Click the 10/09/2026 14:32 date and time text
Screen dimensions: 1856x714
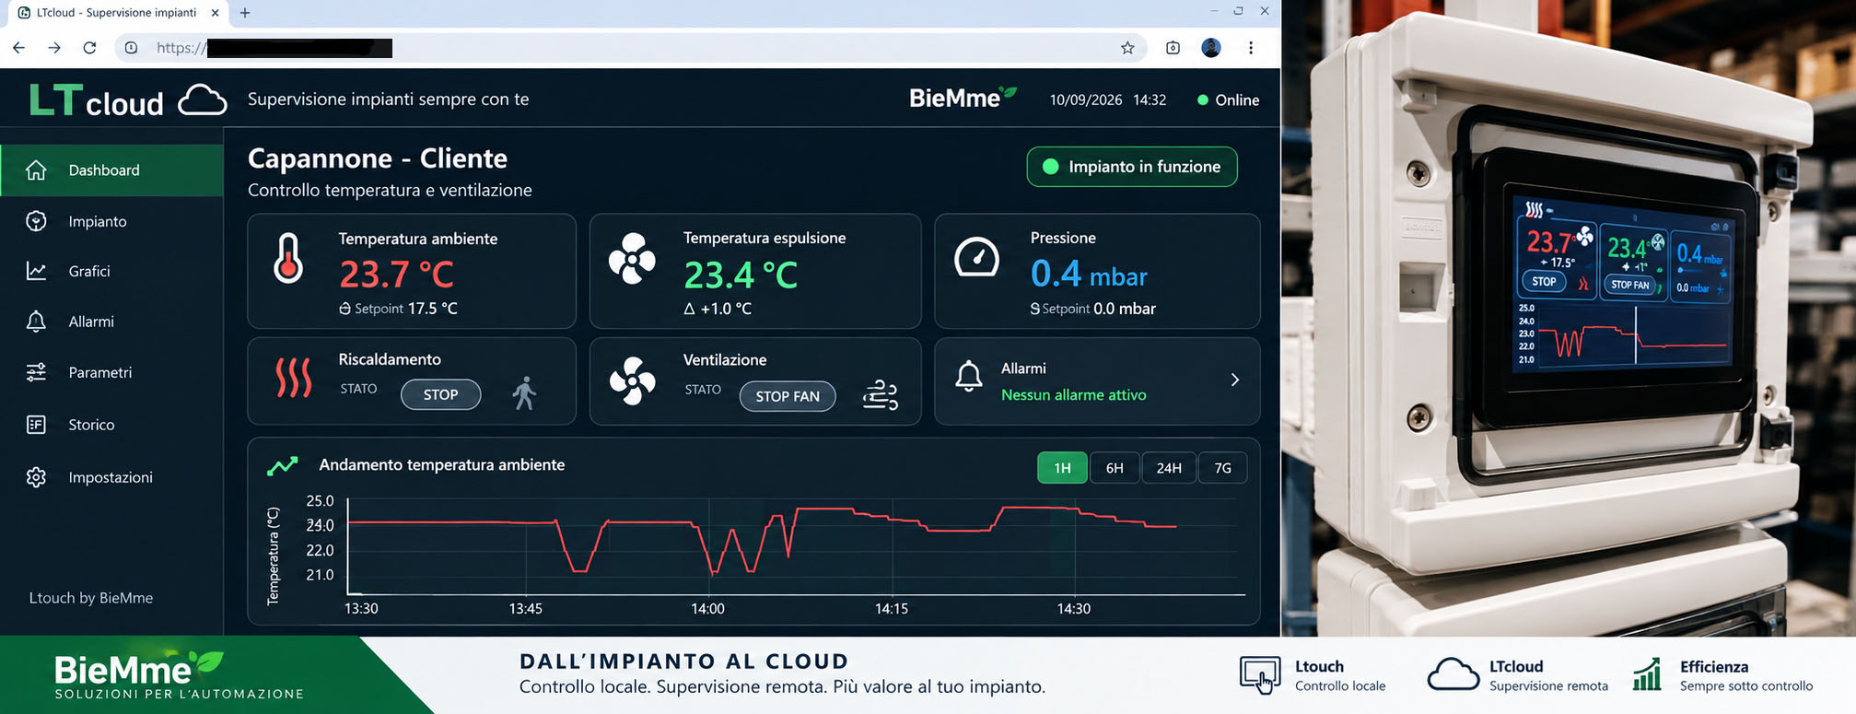(1108, 100)
